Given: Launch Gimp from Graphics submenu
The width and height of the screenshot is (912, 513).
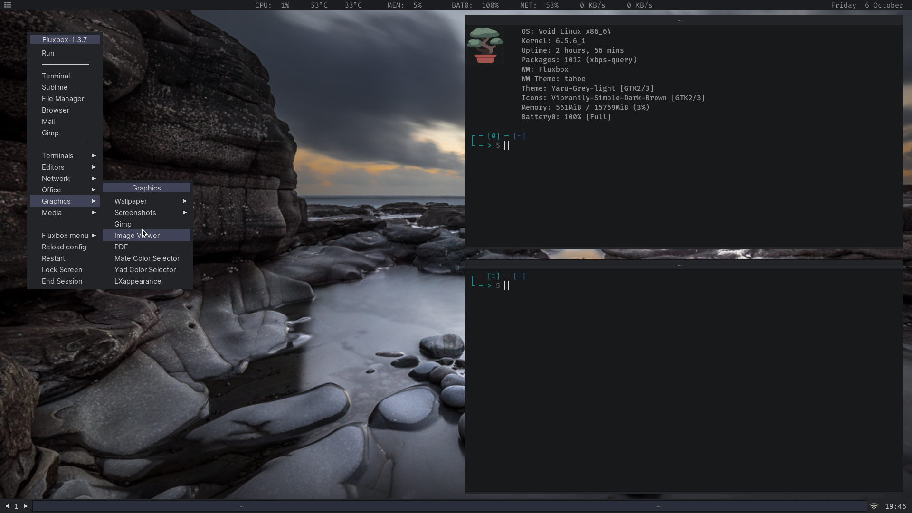Looking at the screenshot, I should (146, 224).
